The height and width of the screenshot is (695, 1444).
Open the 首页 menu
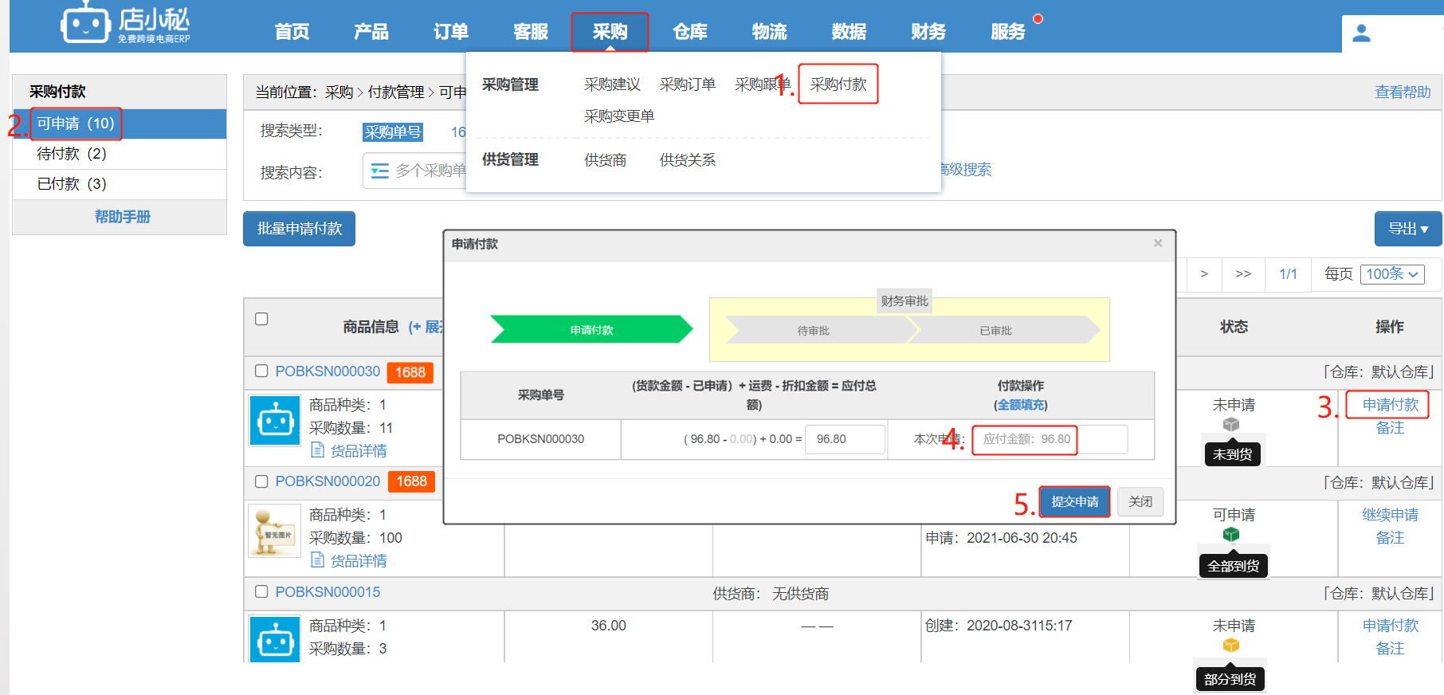pyautogui.click(x=292, y=32)
